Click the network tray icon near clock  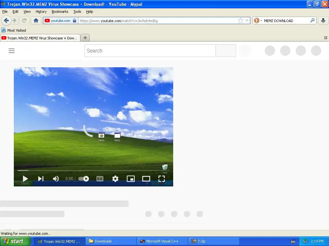click(x=305, y=242)
